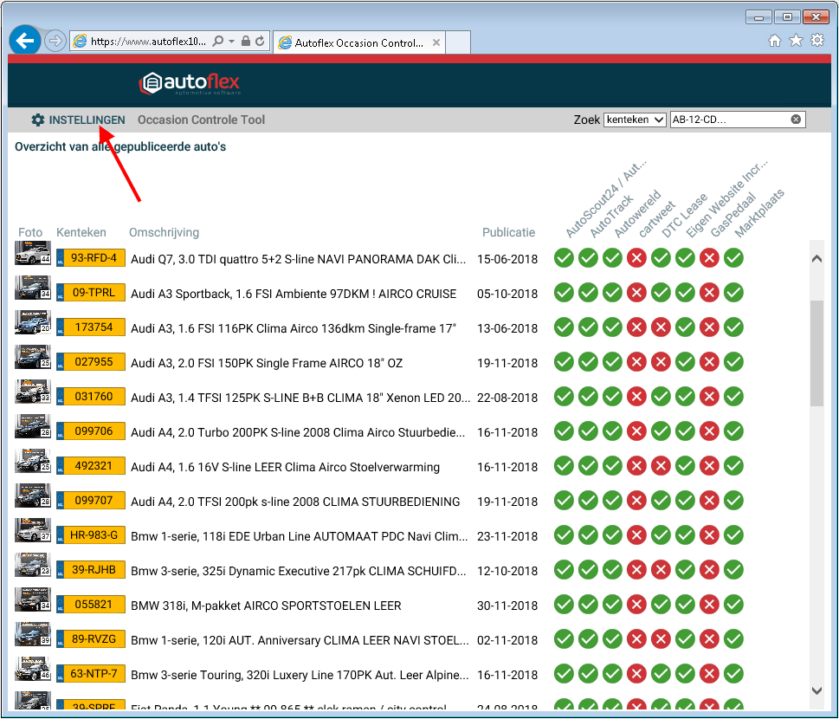Screen dimensions: 839x719
Task: Click Autowereld green check for 099706
Action: click(x=612, y=431)
